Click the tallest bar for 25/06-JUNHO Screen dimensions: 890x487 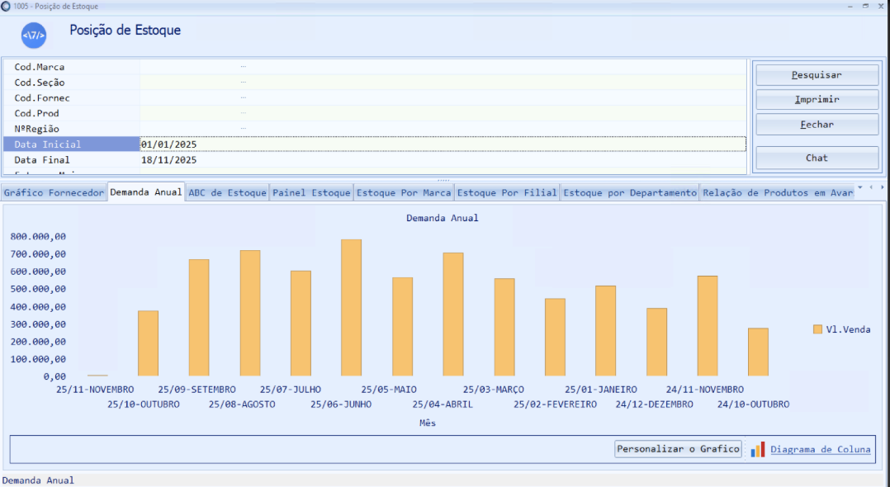click(x=351, y=308)
